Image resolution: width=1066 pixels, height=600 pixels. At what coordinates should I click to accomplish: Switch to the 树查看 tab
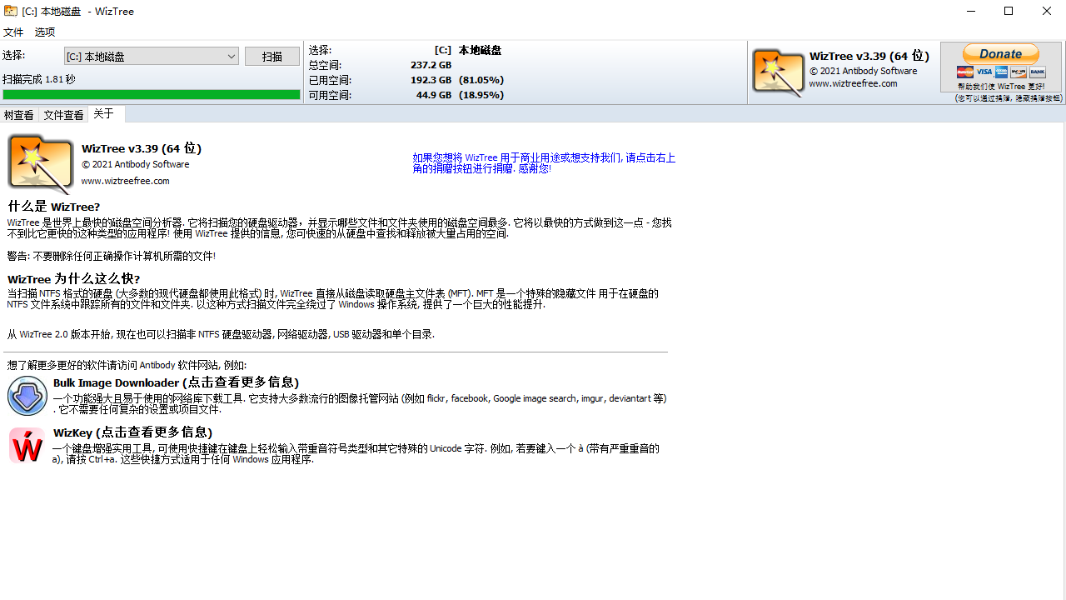click(x=17, y=114)
